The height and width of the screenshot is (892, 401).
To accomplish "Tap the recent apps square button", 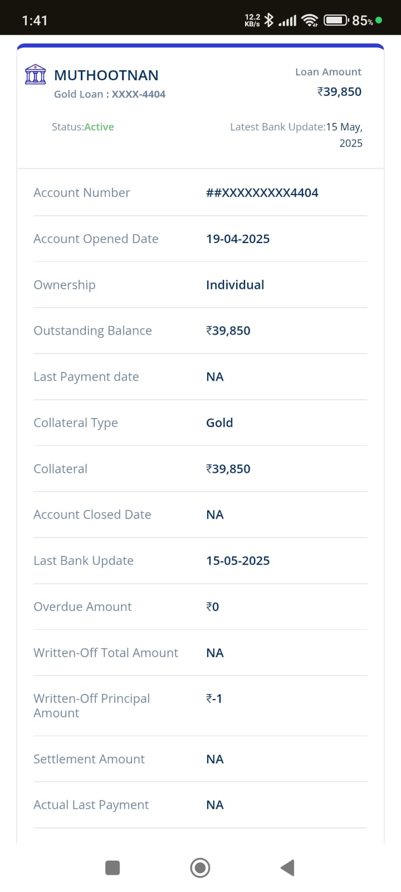I will 113,867.
